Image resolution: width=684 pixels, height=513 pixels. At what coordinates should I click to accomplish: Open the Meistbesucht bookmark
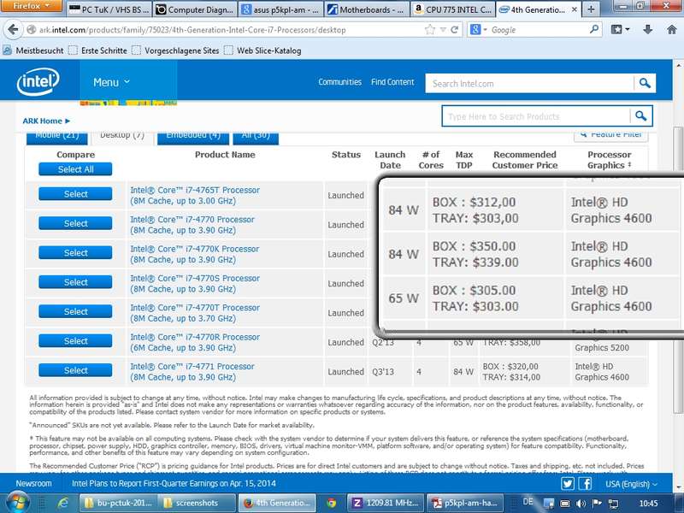click(33, 50)
